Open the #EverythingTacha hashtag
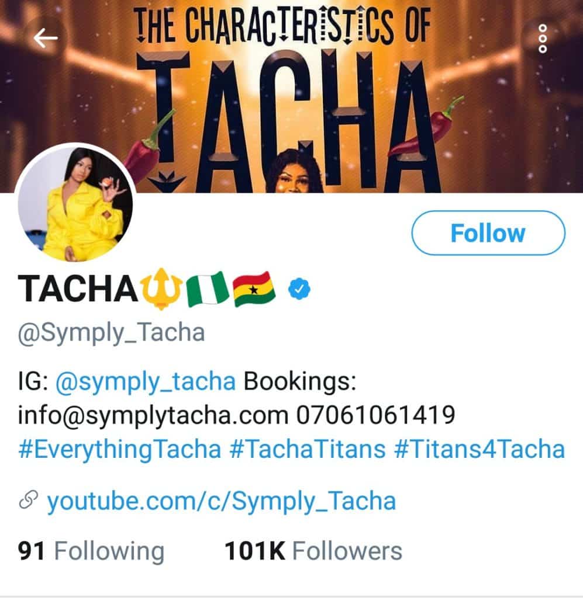 pyautogui.click(x=120, y=450)
